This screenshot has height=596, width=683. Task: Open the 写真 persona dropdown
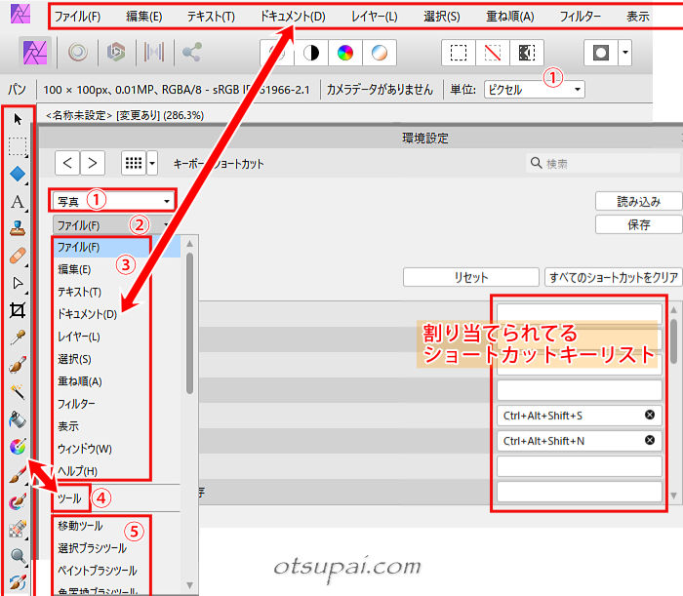(113, 201)
